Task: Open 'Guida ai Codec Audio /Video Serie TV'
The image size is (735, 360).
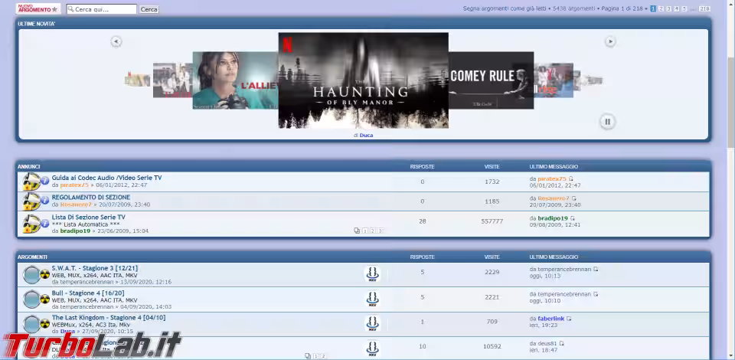Action: pos(107,178)
